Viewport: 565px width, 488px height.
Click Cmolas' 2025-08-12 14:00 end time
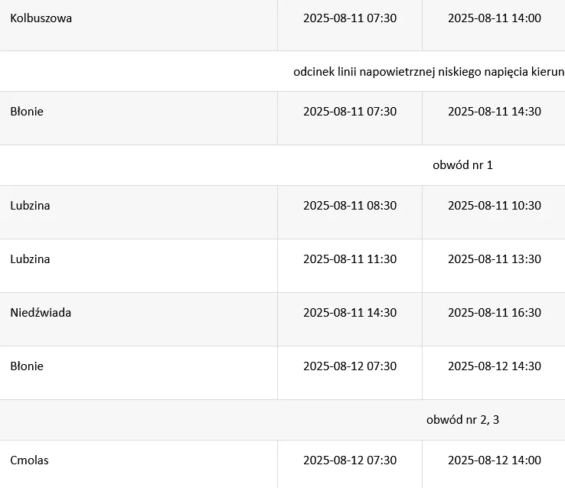[x=494, y=460]
